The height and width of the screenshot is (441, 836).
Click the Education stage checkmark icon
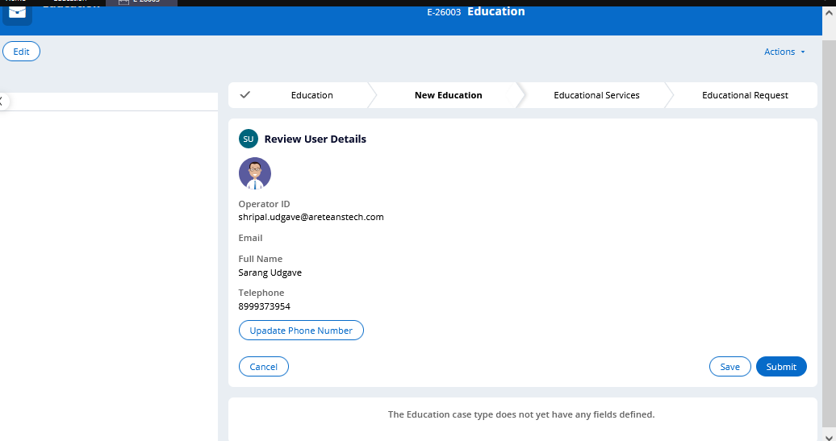[245, 95]
